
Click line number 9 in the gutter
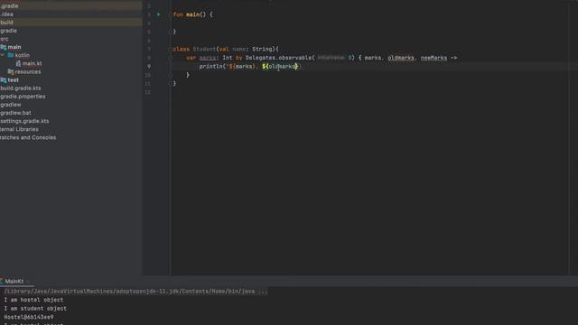149,66
